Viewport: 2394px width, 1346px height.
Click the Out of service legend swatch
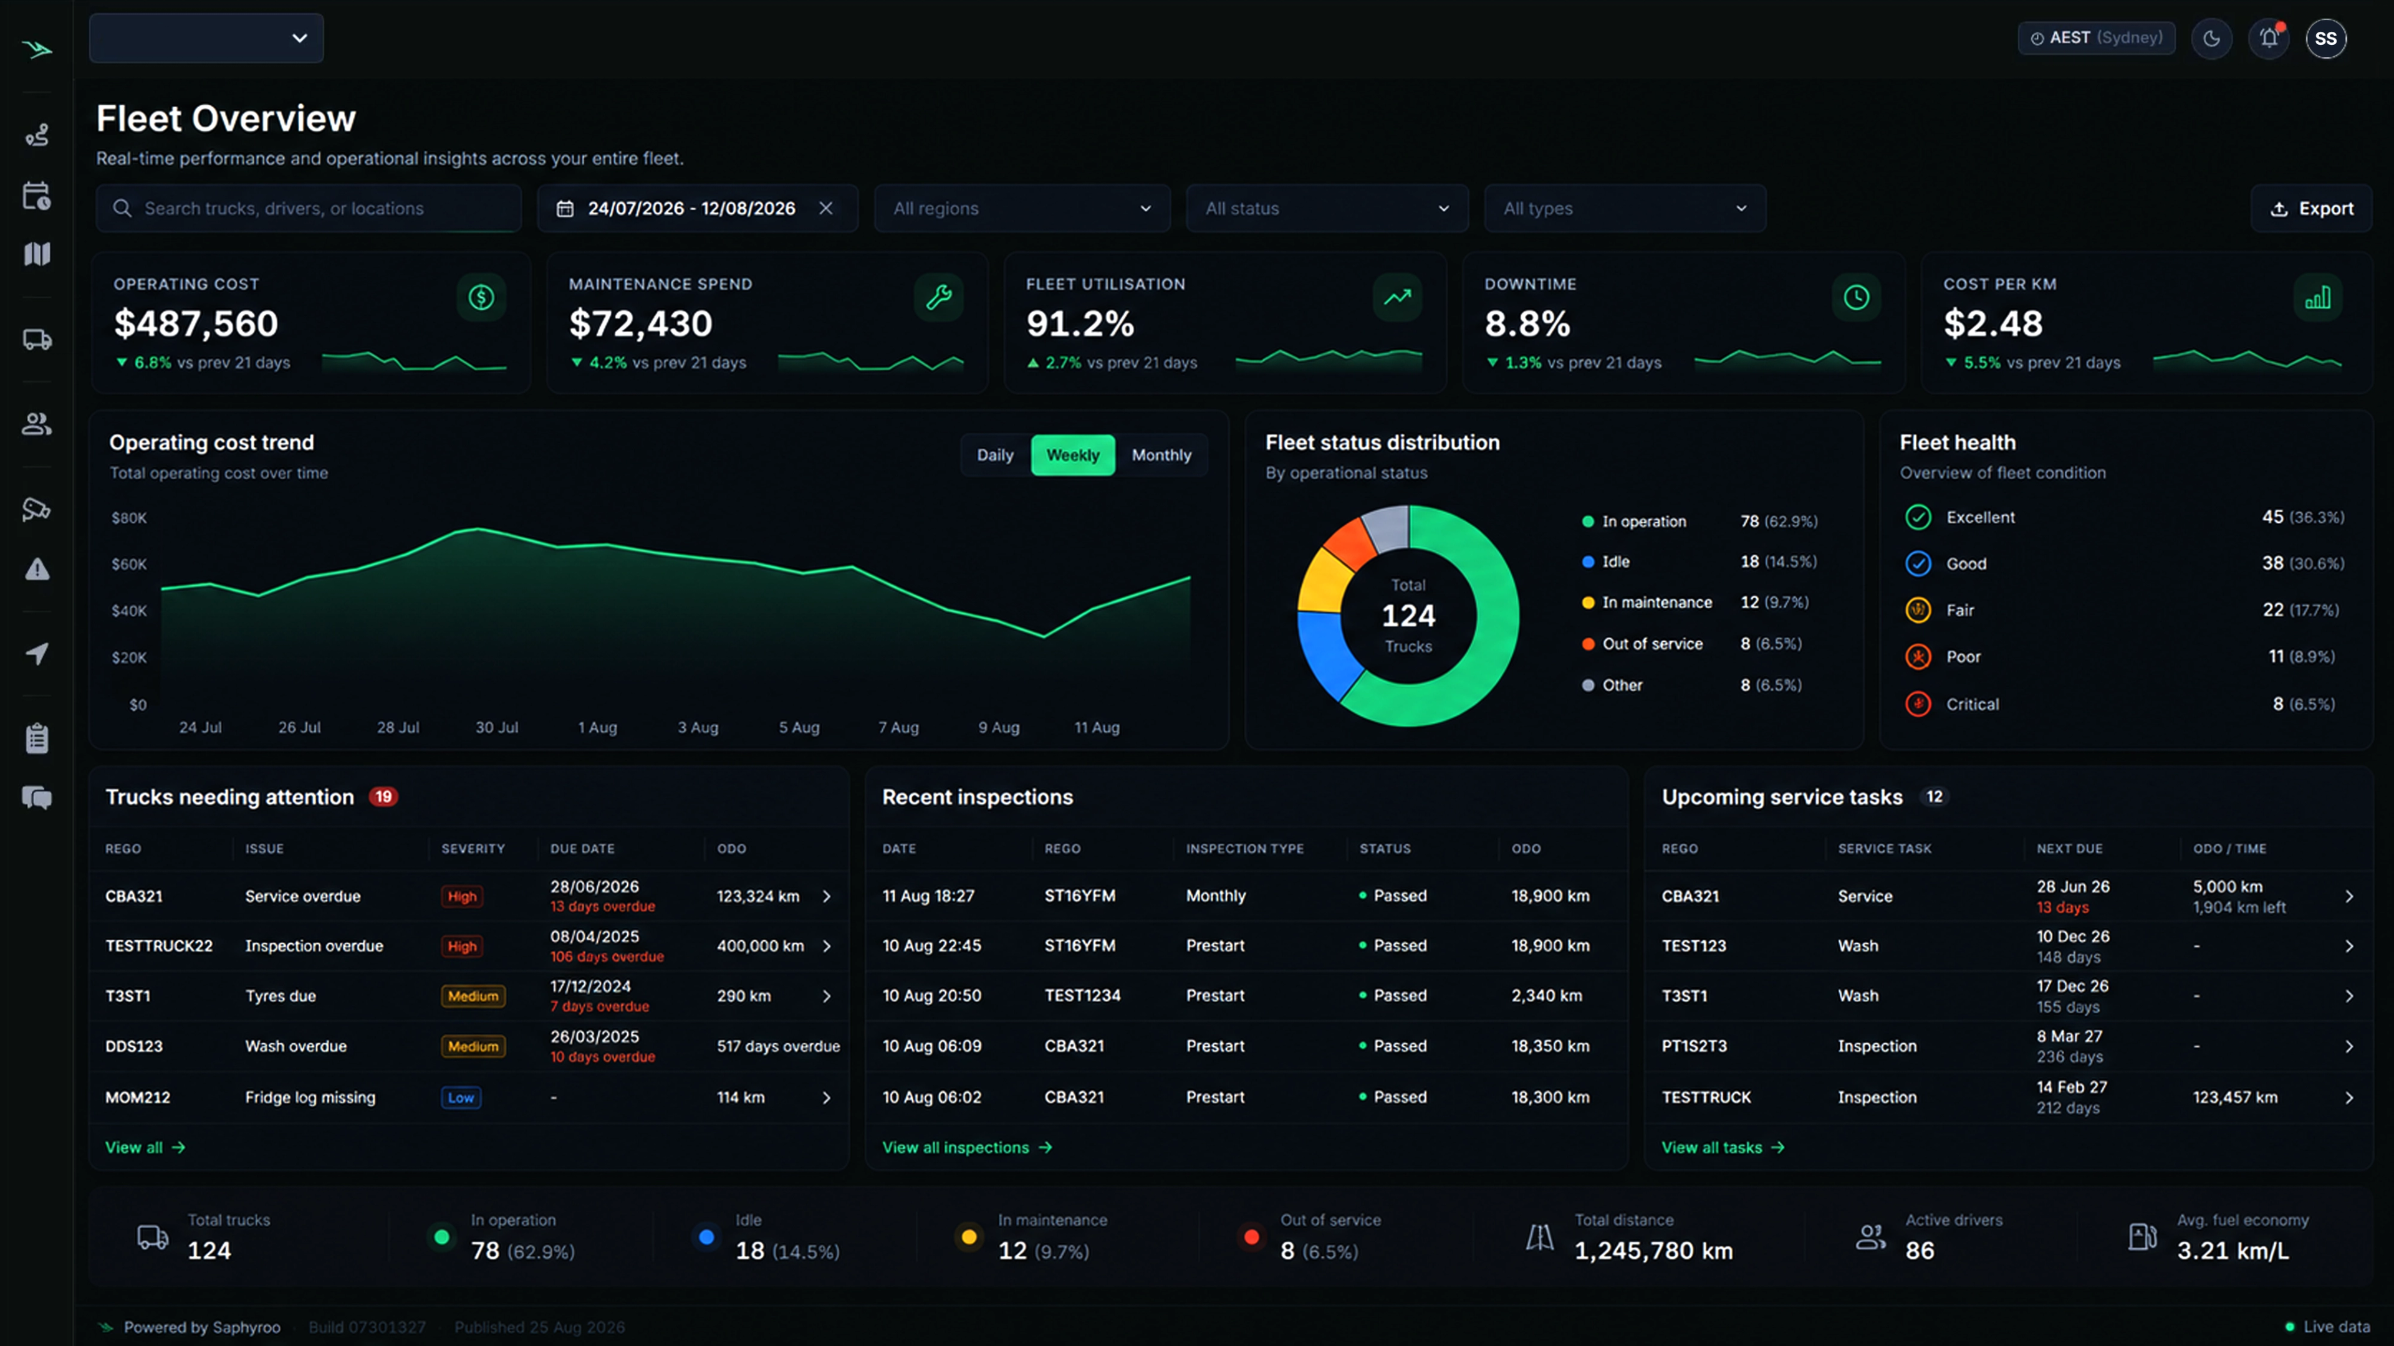1589,645
